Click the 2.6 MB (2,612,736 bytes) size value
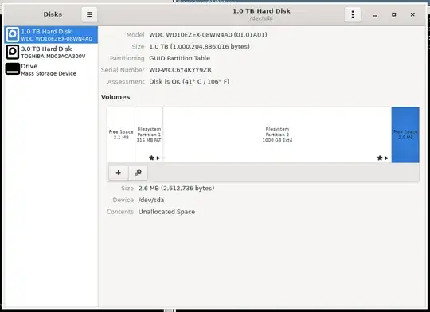 click(176, 189)
